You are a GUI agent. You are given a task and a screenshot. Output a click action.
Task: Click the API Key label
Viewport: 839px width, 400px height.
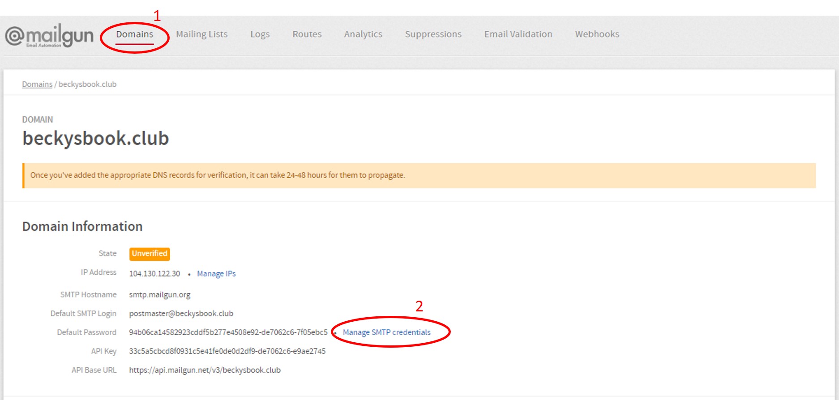click(x=104, y=351)
